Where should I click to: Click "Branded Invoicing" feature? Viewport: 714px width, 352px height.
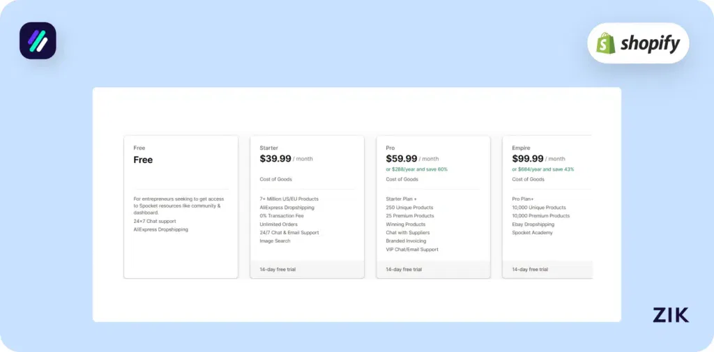pos(407,241)
